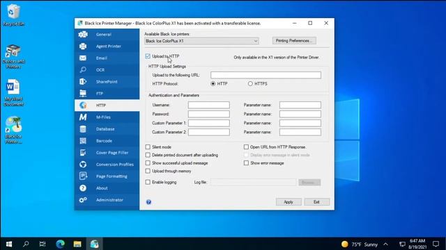Open Windows Start menu
This screenshot has height=250, width=446.
click(x=9, y=244)
